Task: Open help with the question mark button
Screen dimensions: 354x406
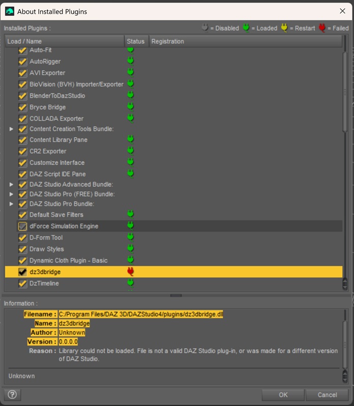Action: pyautogui.click(x=12, y=395)
